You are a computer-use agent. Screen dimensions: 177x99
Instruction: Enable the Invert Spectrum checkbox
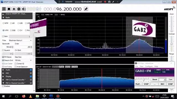coord(15,67)
